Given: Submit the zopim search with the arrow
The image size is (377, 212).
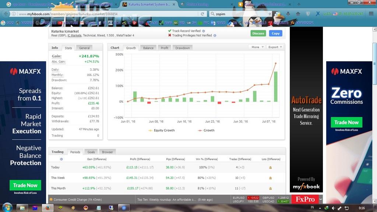Looking at the screenshot, I should tap(269, 14).
